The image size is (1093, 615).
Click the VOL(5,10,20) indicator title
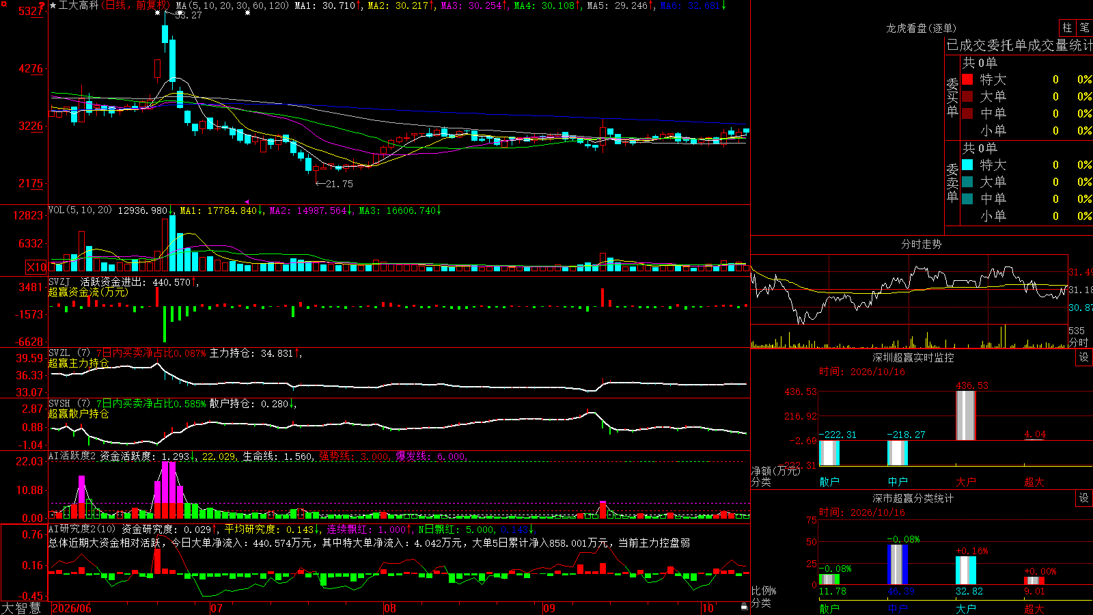click(80, 210)
